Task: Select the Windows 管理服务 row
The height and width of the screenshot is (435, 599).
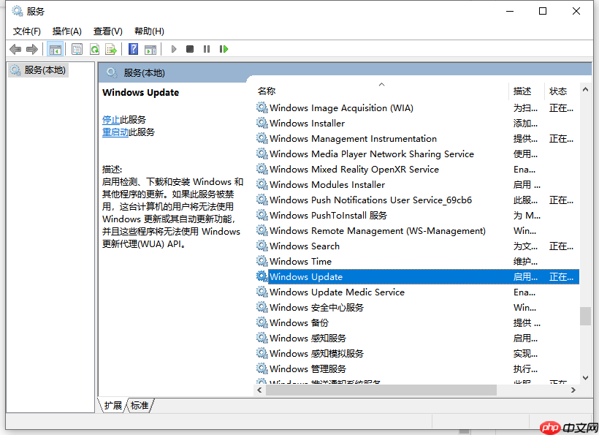Action: 417,369
